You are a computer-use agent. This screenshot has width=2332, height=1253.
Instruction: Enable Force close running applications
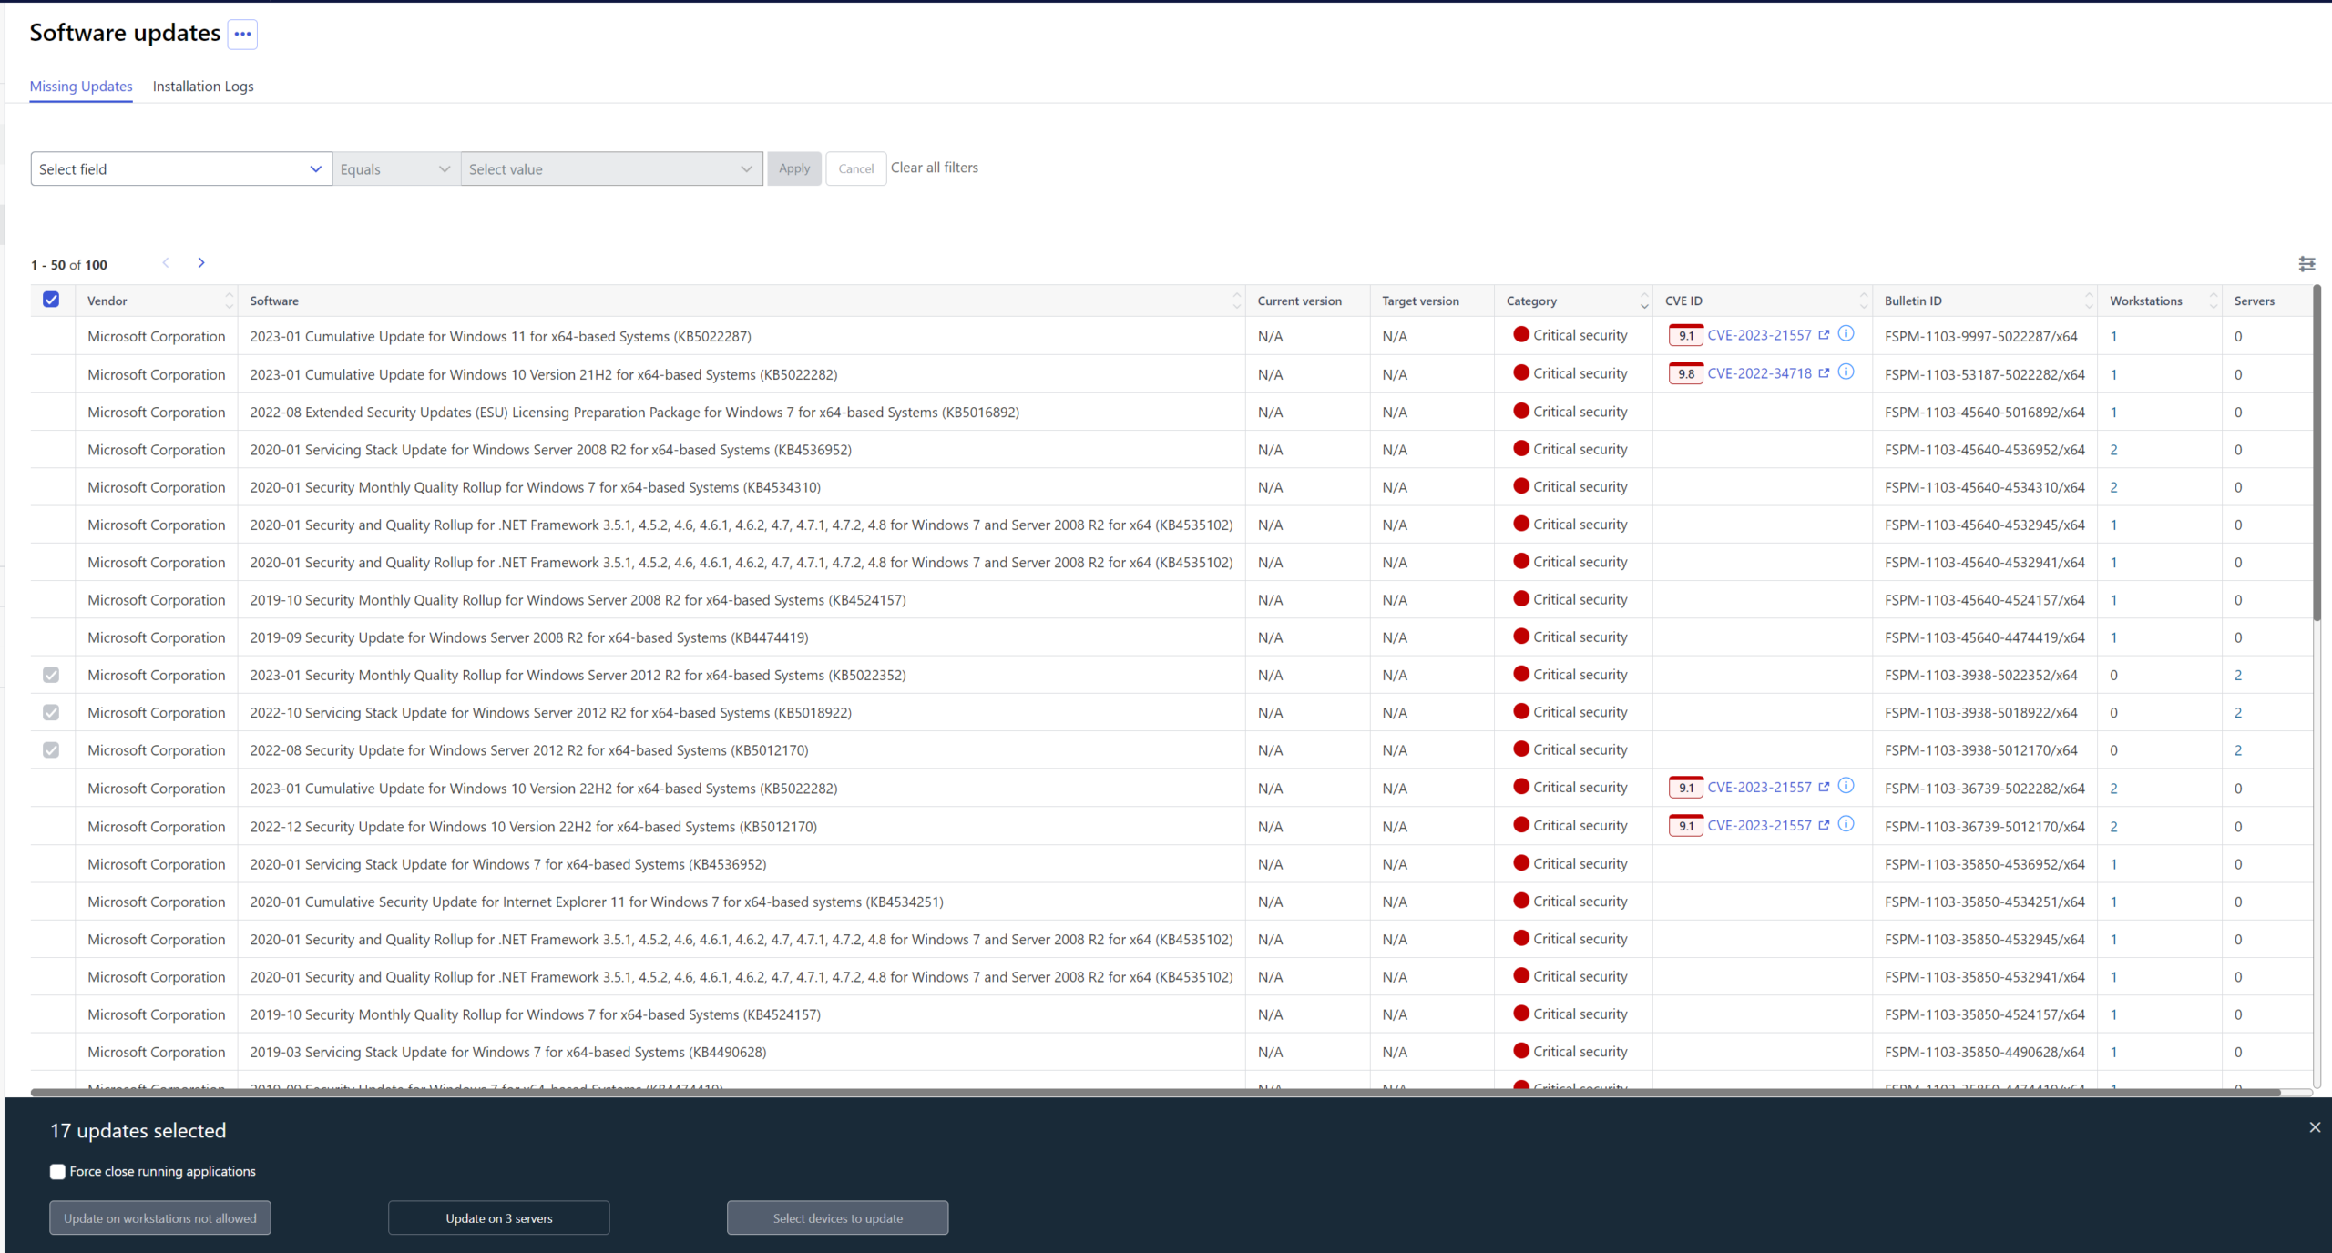[57, 1172]
